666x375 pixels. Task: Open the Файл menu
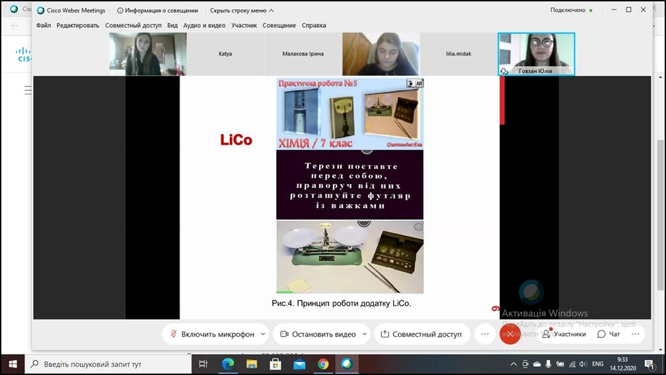pyautogui.click(x=44, y=26)
